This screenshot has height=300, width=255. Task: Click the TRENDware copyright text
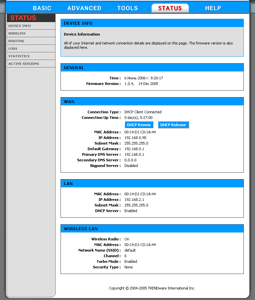[x=152, y=288]
